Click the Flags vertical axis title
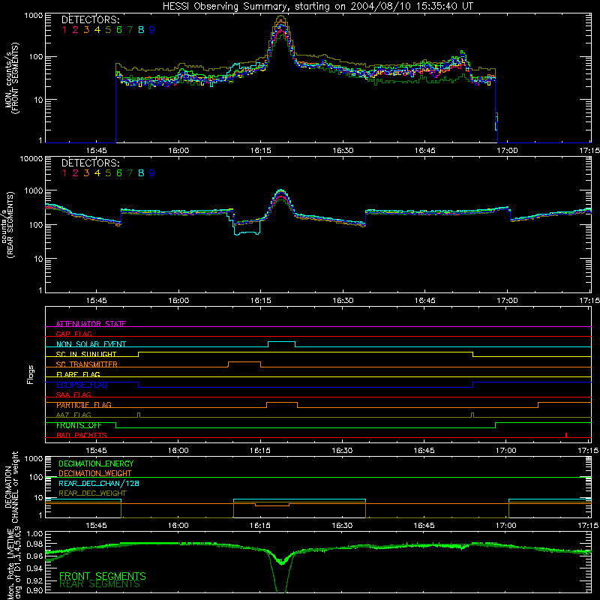 [31, 374]
